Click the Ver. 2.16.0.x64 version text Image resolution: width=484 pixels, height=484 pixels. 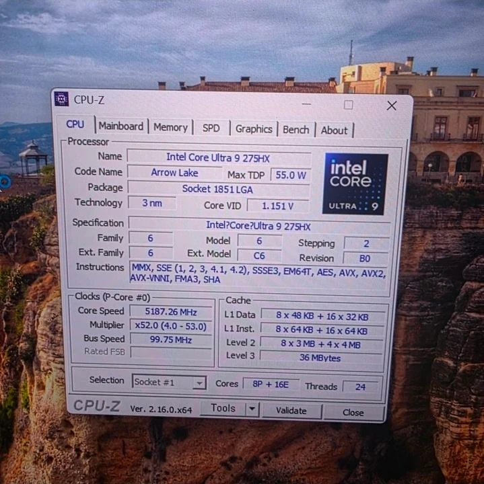[161, 409]
